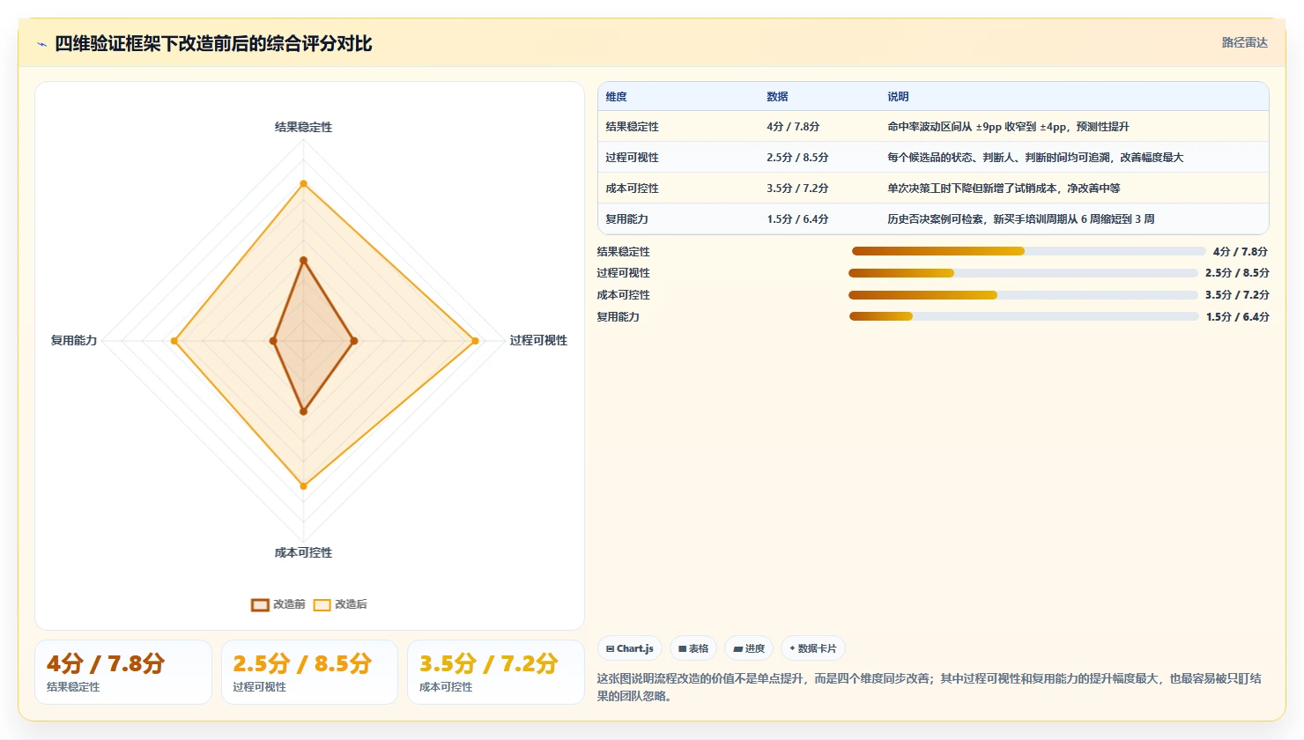1304x740 pixels.
Task: Click the 数据卡片 chip
Action: 812,648
